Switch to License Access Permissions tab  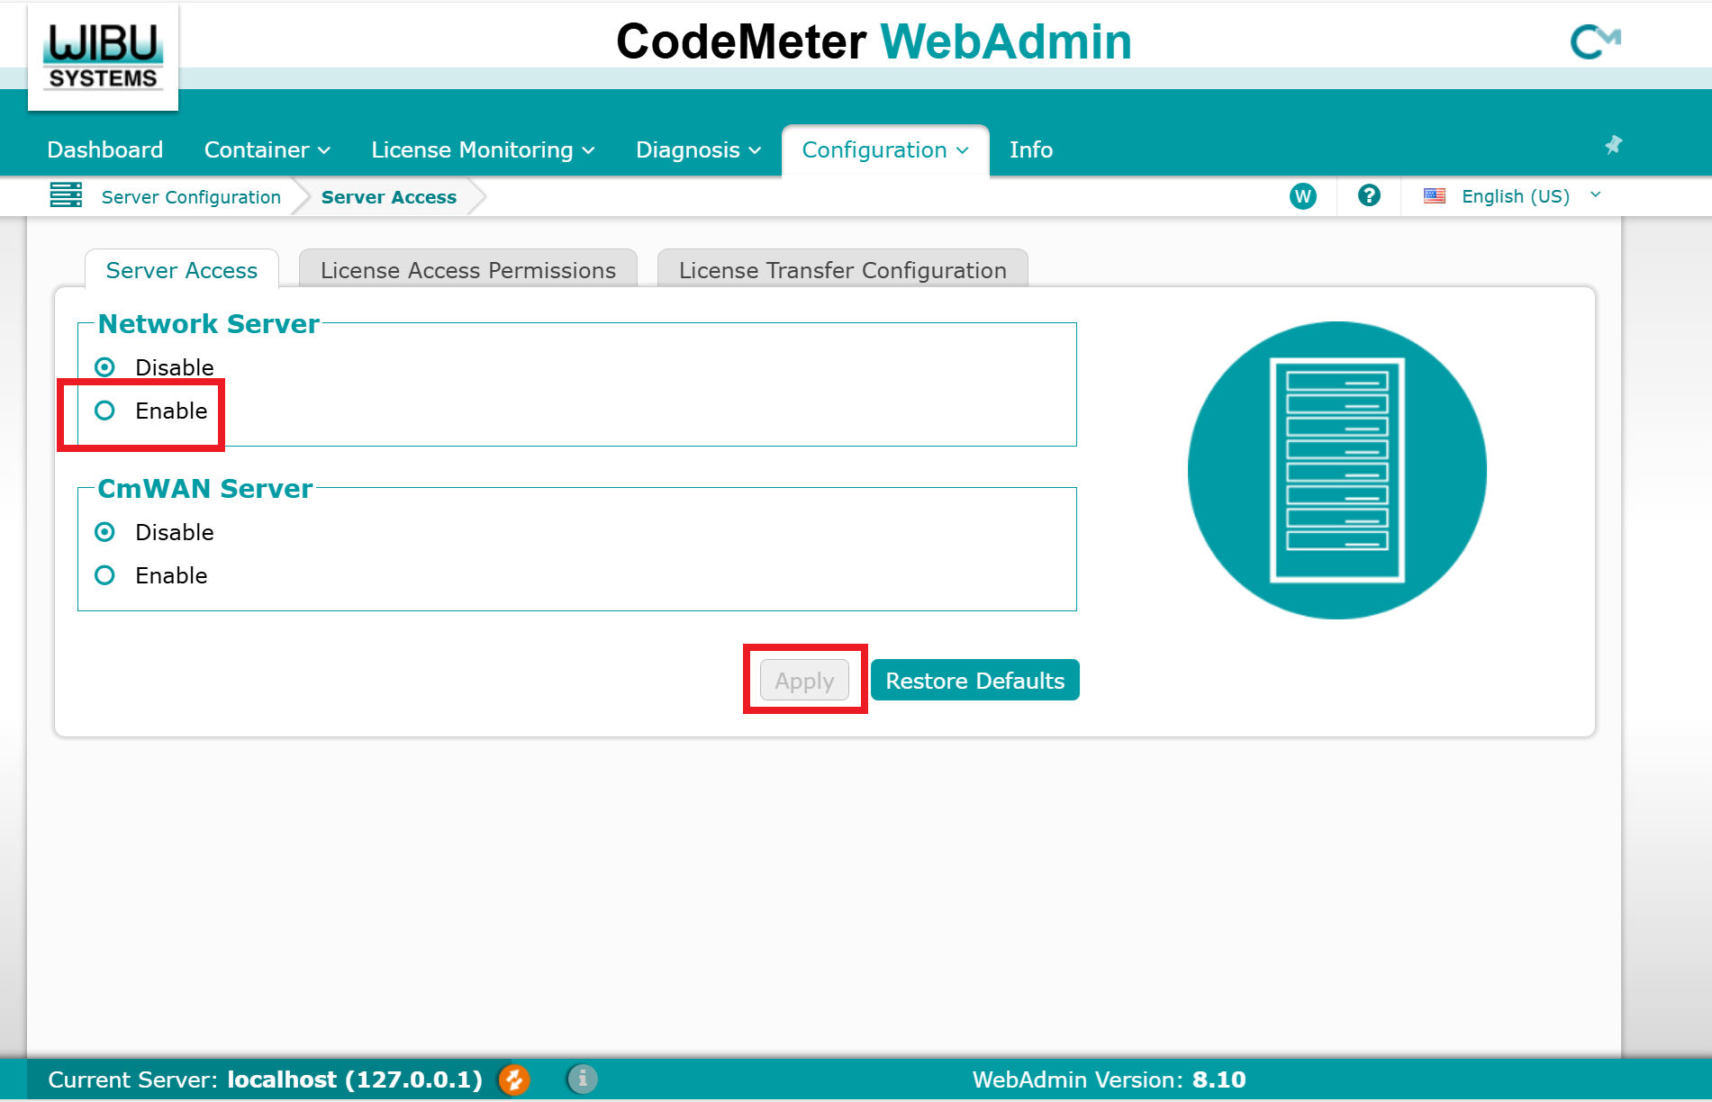tap(468, 270)
